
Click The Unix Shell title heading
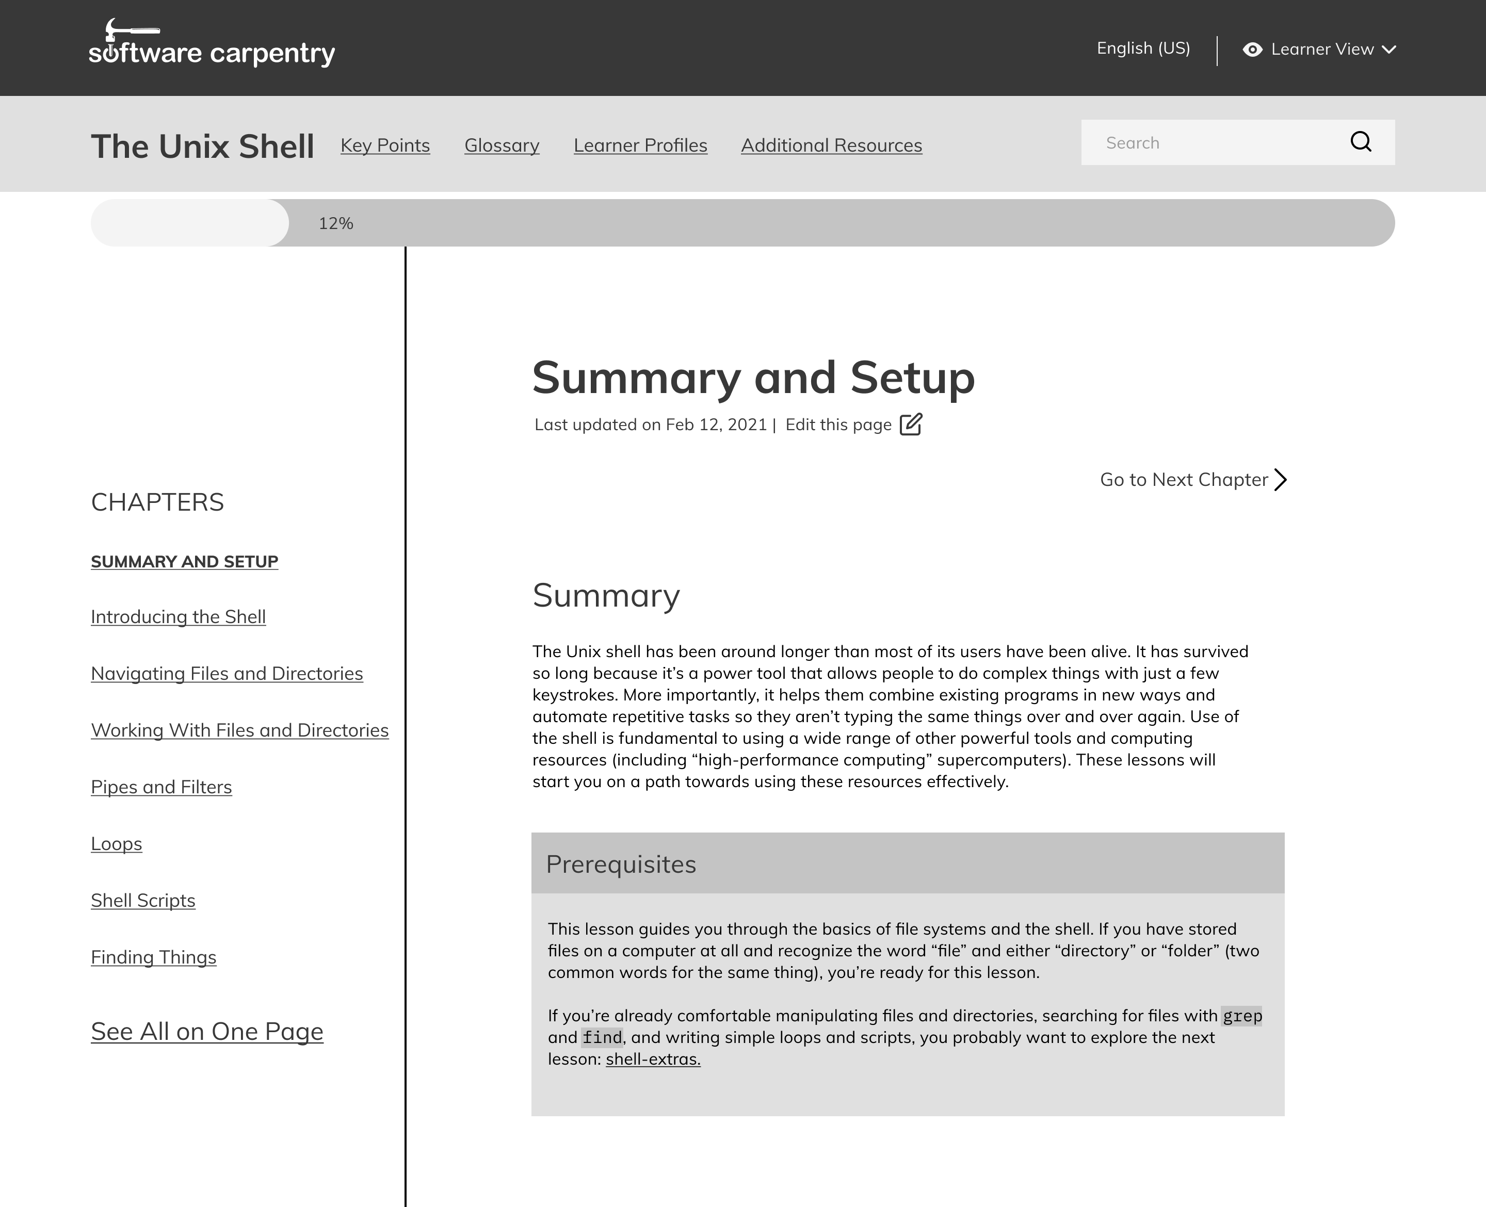point(202,146)
